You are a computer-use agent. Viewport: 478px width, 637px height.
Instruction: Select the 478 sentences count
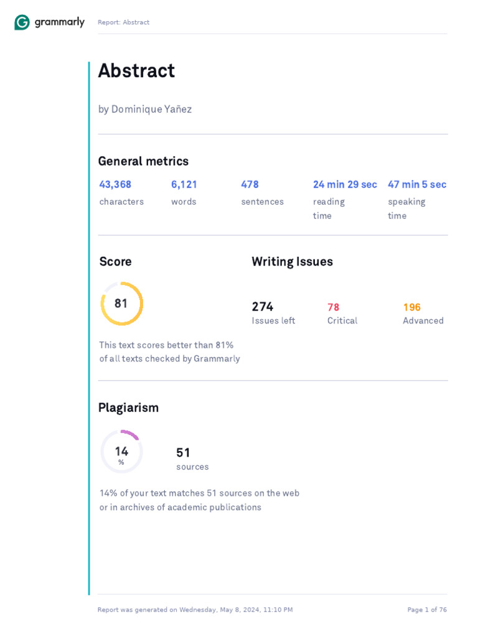(250, 185)
